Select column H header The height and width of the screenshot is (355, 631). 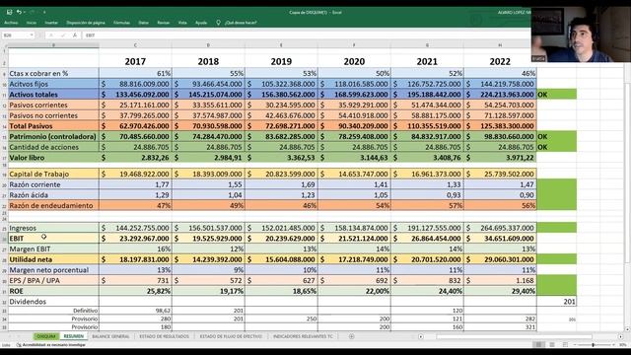(500, 45)
